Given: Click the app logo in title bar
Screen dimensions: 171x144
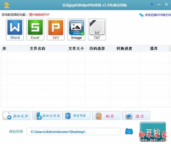Looking at the screenshot, I should [x=7, y=5].
